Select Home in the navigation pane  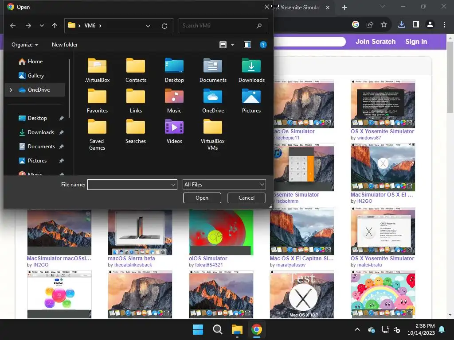[x=35, y=62]
